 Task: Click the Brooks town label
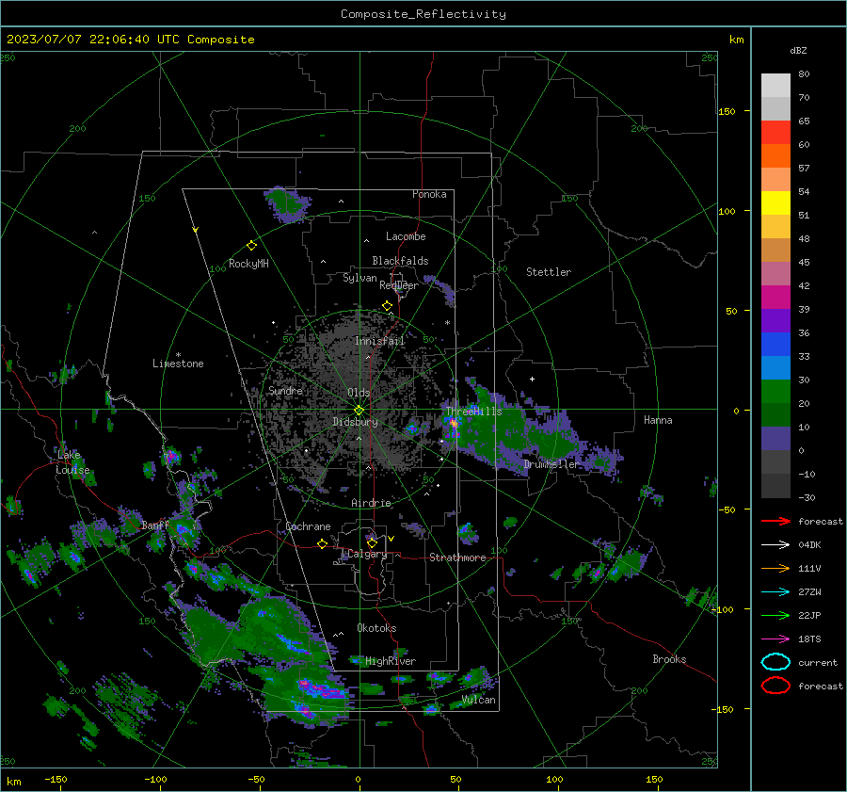(669, 659)
